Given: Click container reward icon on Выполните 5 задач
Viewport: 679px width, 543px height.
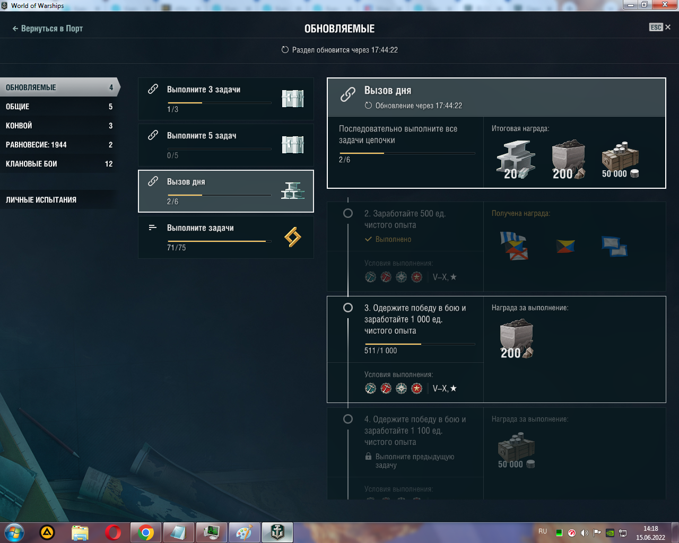Looking at the screenshot, I should 293,145.
